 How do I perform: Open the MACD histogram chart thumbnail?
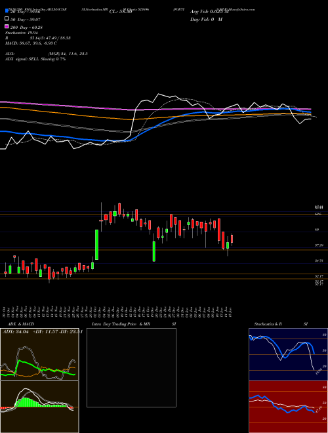[x=39, y=407]
